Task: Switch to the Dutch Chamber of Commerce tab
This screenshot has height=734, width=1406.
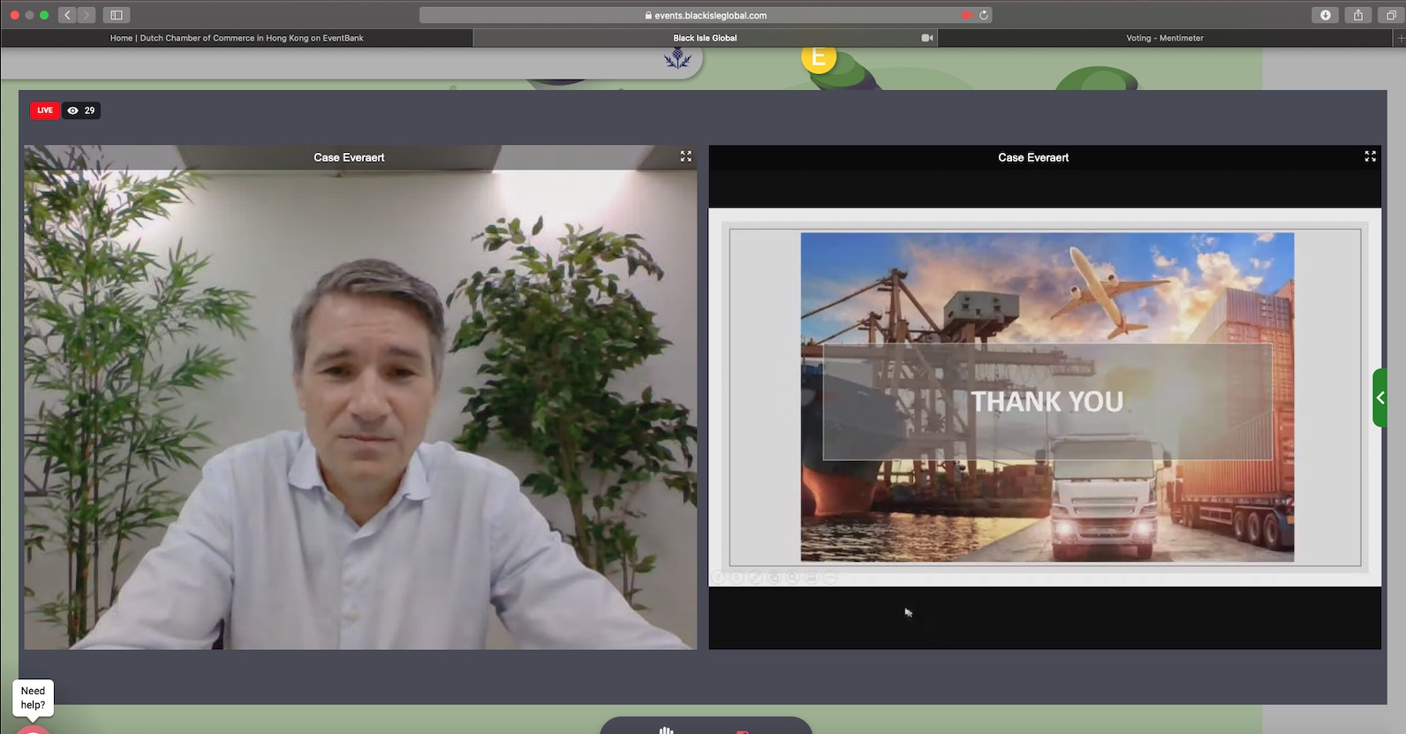Action: click(x=237, y=38)
